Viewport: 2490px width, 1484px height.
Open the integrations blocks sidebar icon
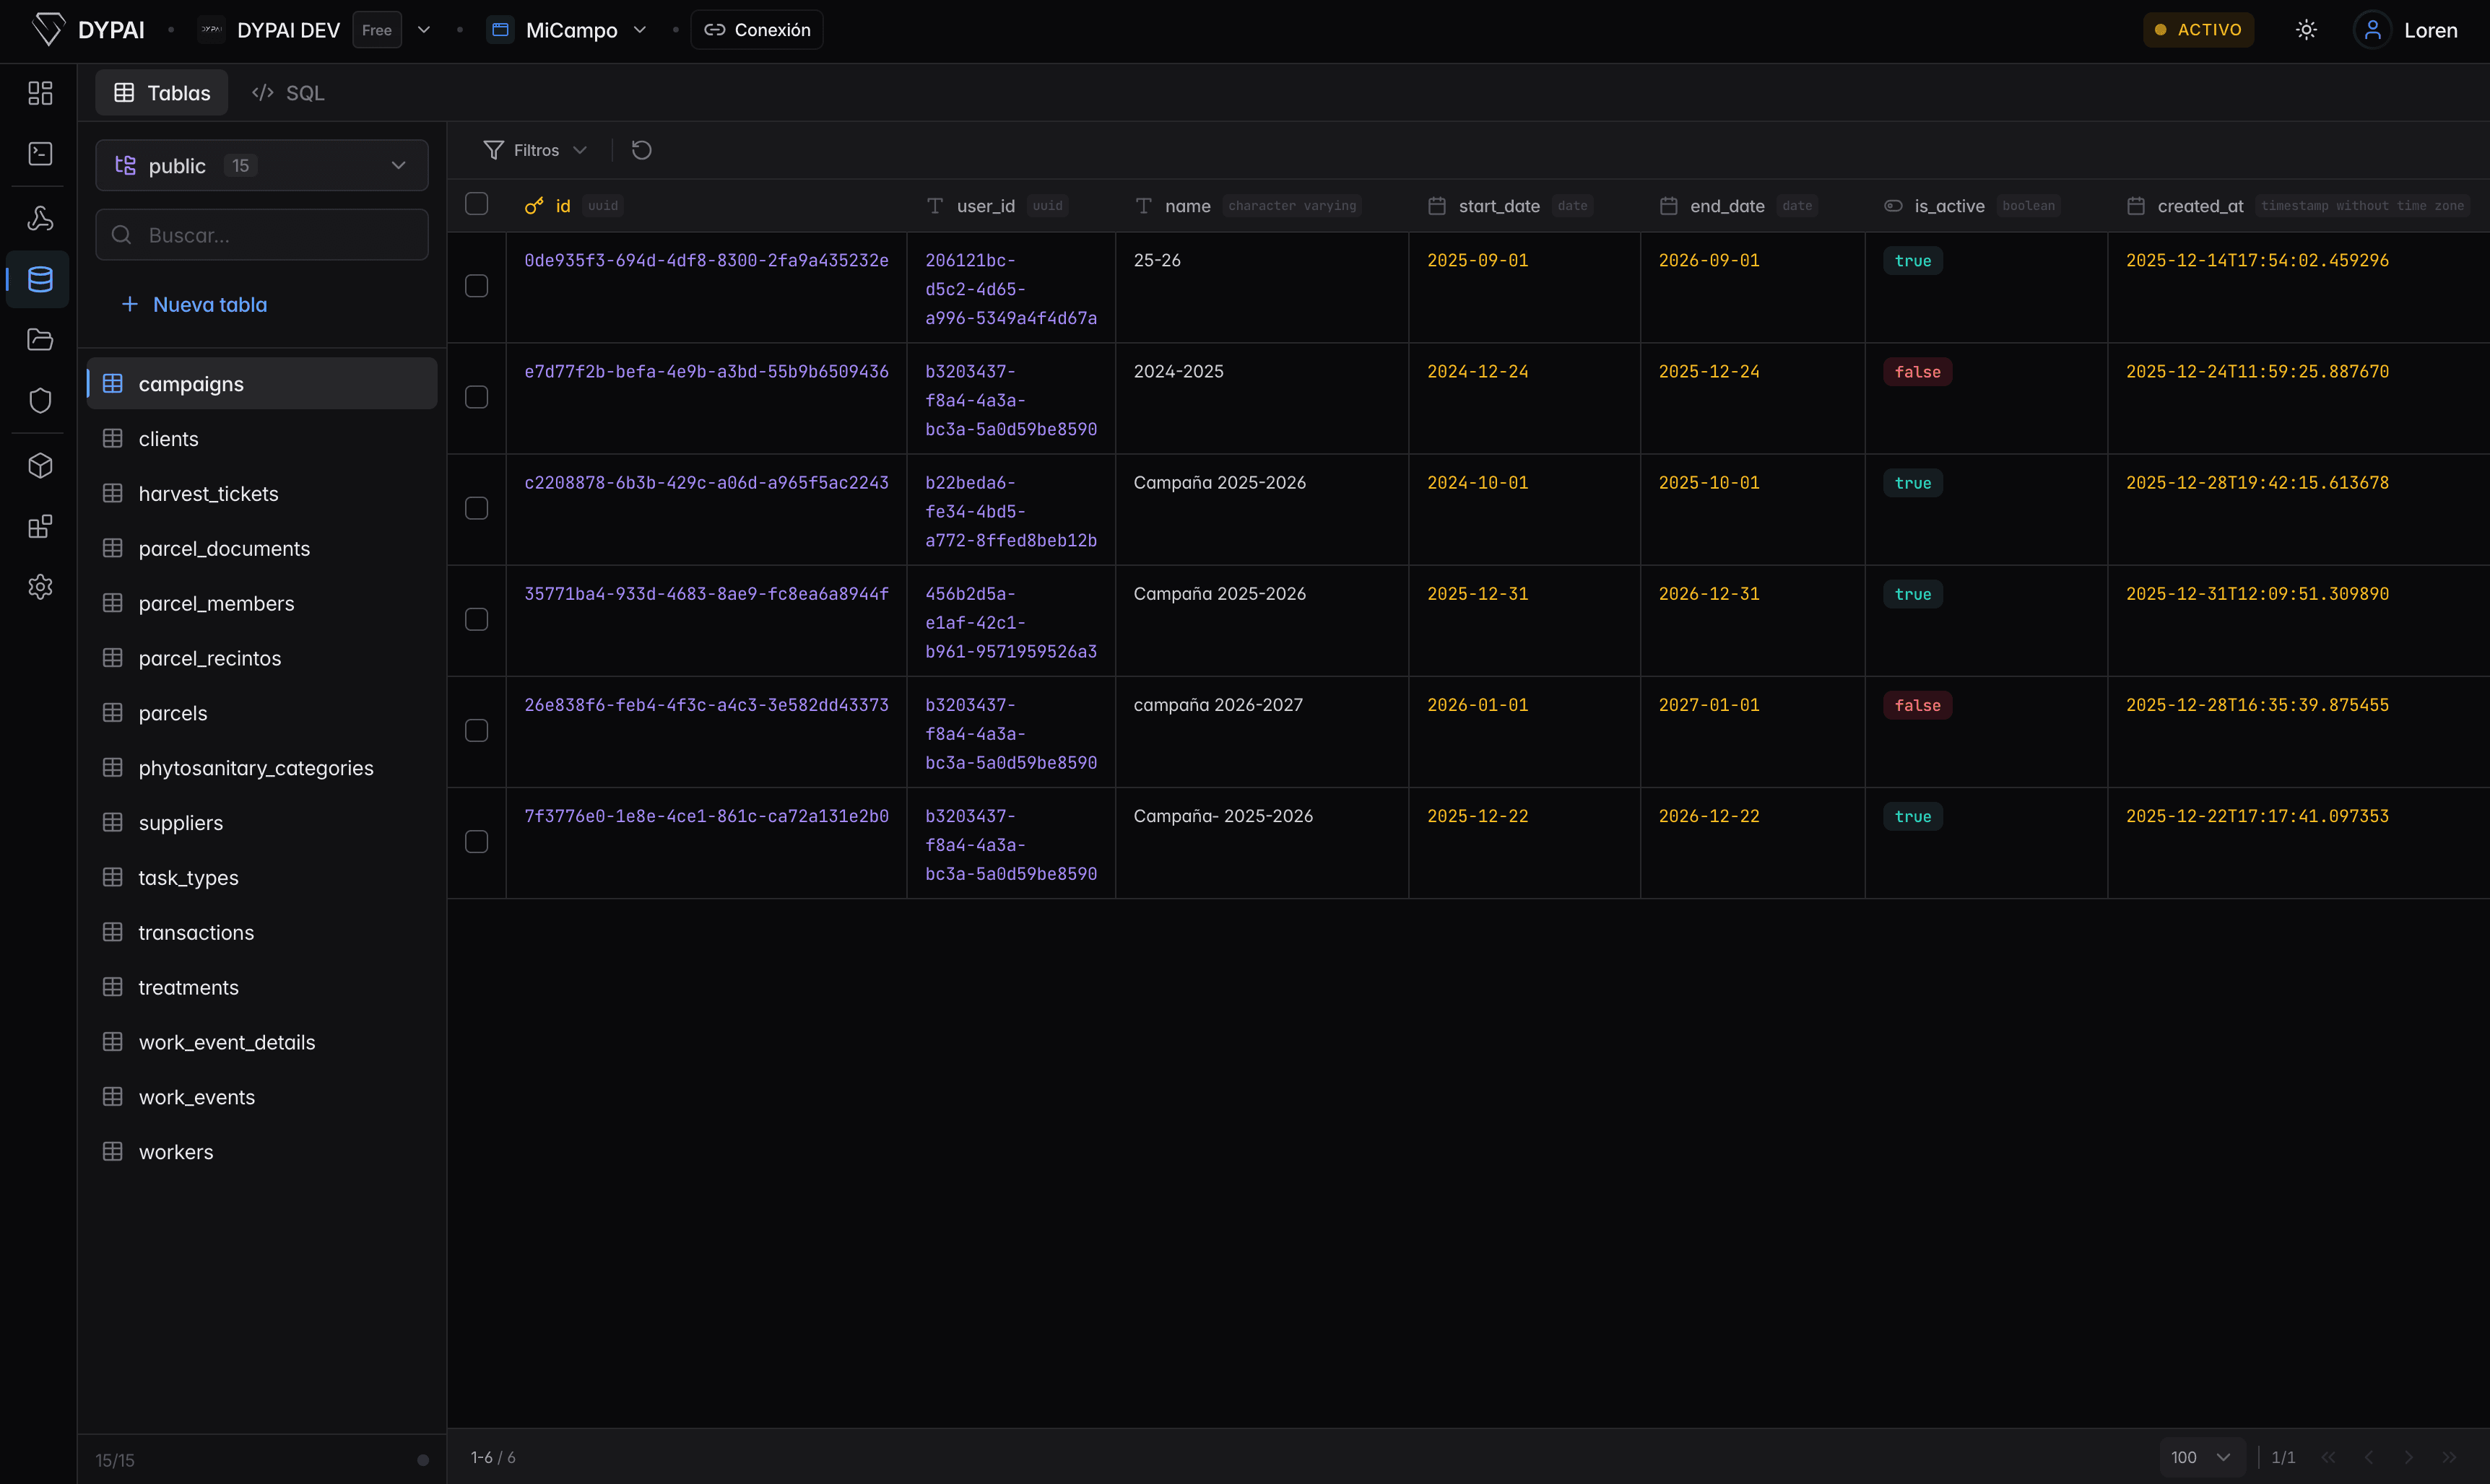point(40,527)
